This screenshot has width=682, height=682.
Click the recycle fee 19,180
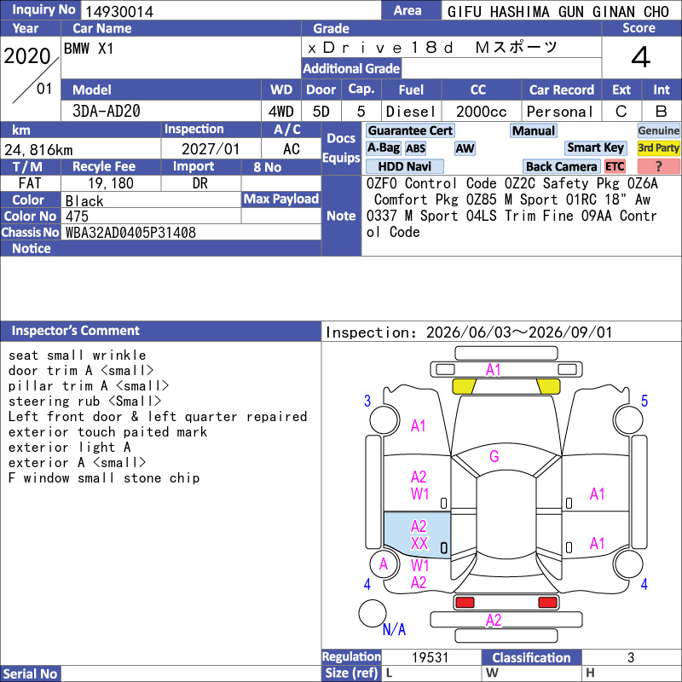[x=111, y=183]
